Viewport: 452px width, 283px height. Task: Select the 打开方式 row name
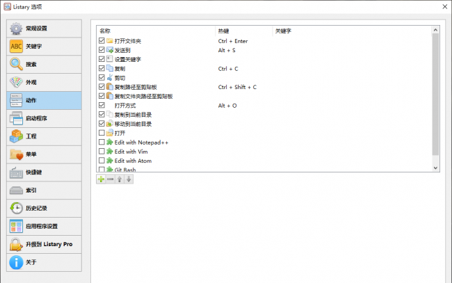pos(124,106)
